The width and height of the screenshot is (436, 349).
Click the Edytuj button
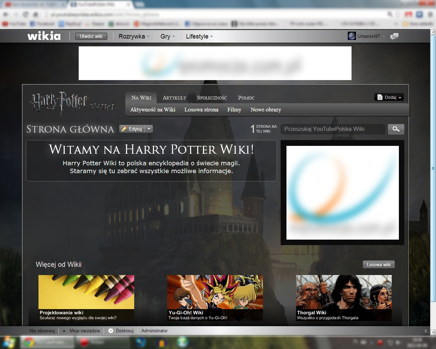pyautogui.click(x=132, y=129)
